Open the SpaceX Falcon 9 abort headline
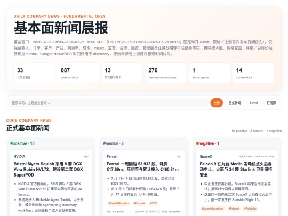Viewport: 288px width, 216px height. [236, 170]
